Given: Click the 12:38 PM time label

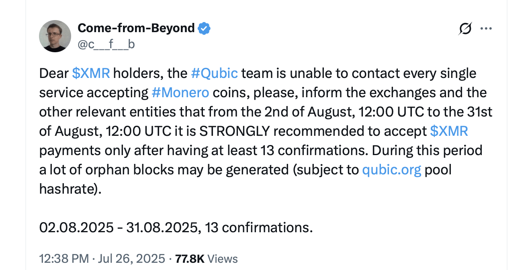Looking at the screenshot, I should coord(63,259).
